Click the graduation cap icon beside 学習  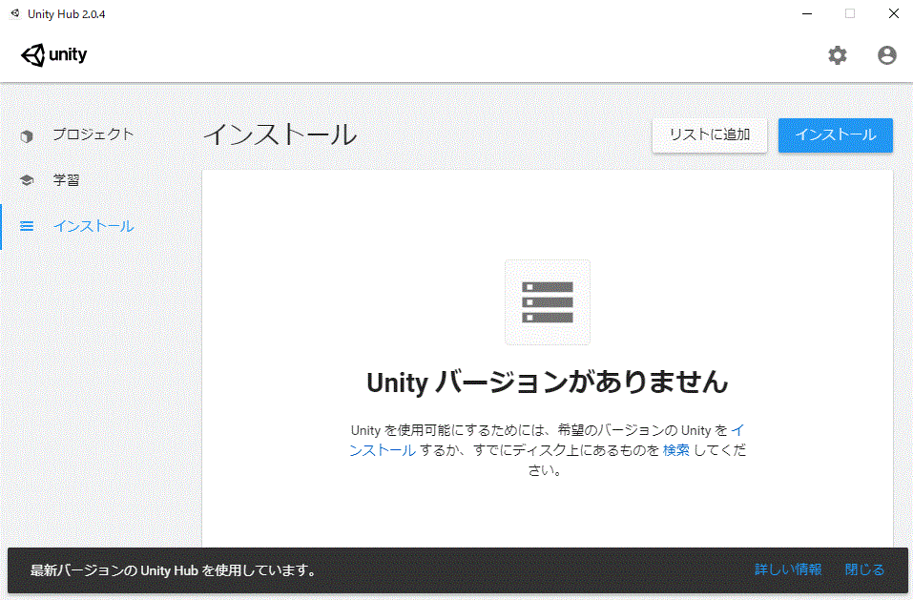point(27,180)
